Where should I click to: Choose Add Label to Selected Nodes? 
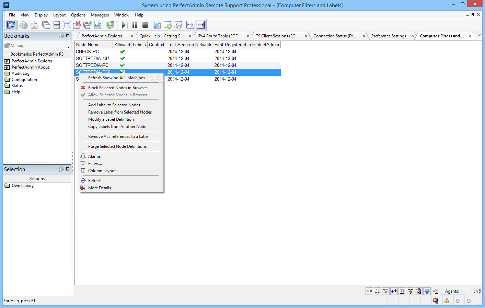[x=114, y=105]
